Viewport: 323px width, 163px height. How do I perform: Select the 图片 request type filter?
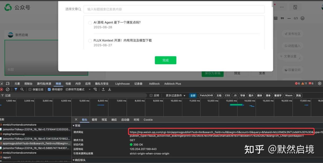click(x=251, y=95)
